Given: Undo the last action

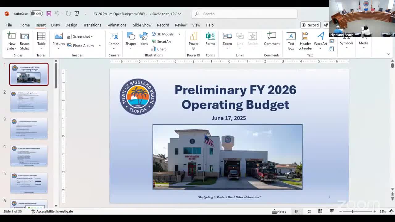Looking at the screenshot, I should (57, 14).
